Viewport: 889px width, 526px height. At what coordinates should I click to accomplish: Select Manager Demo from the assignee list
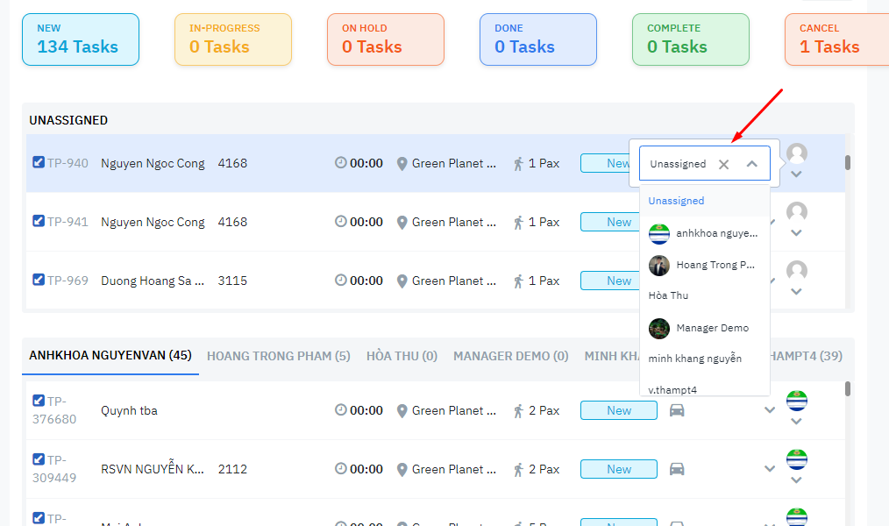click(711, 328)
